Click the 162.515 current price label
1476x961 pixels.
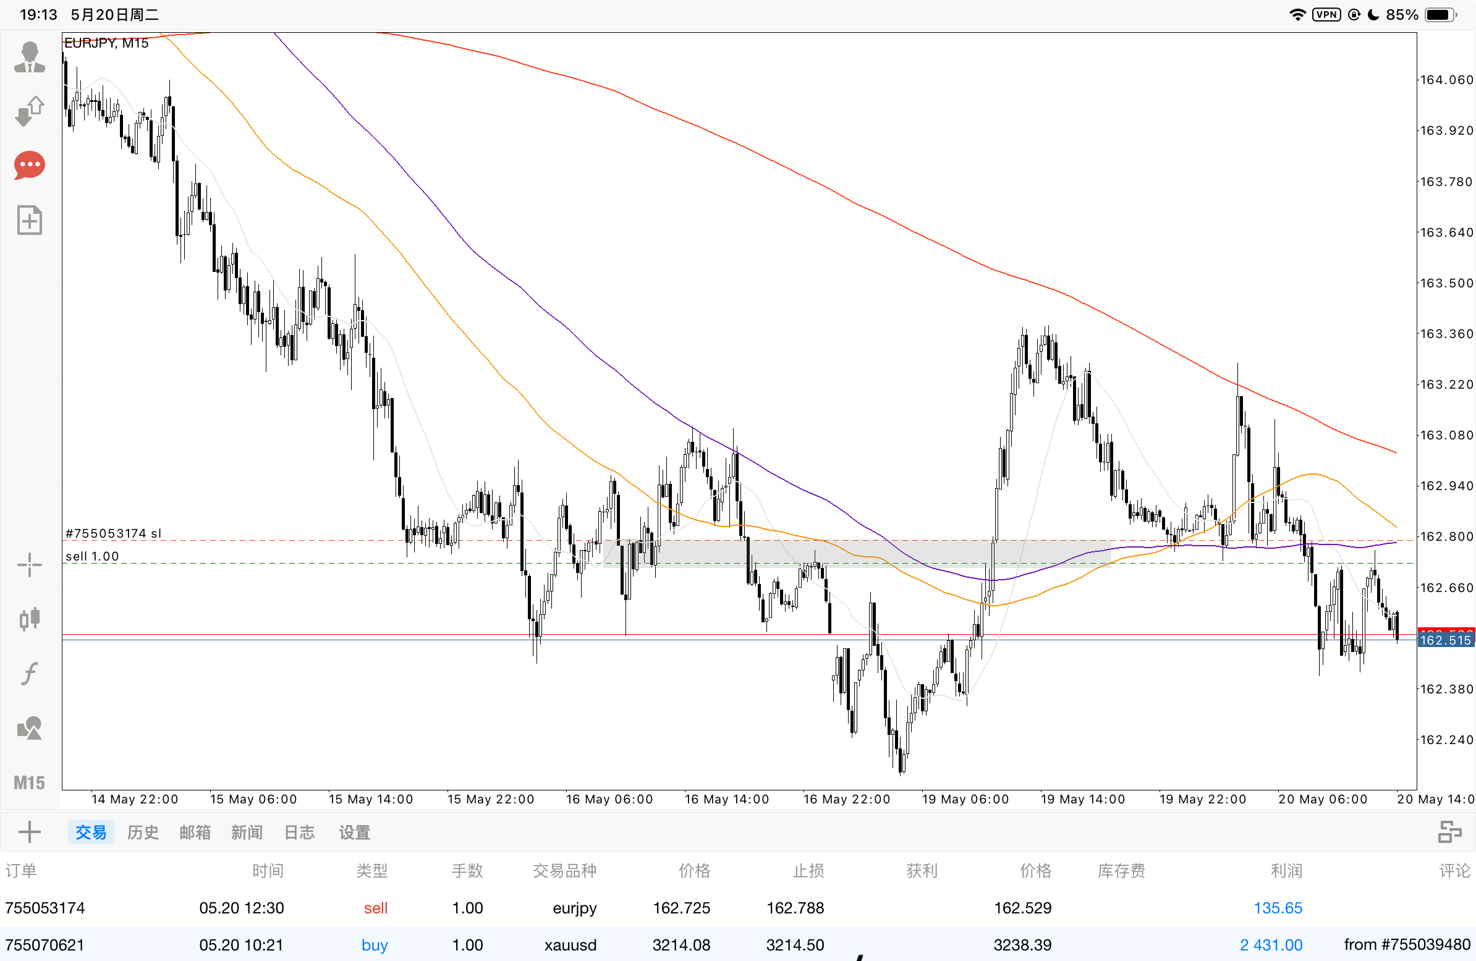1445,640
